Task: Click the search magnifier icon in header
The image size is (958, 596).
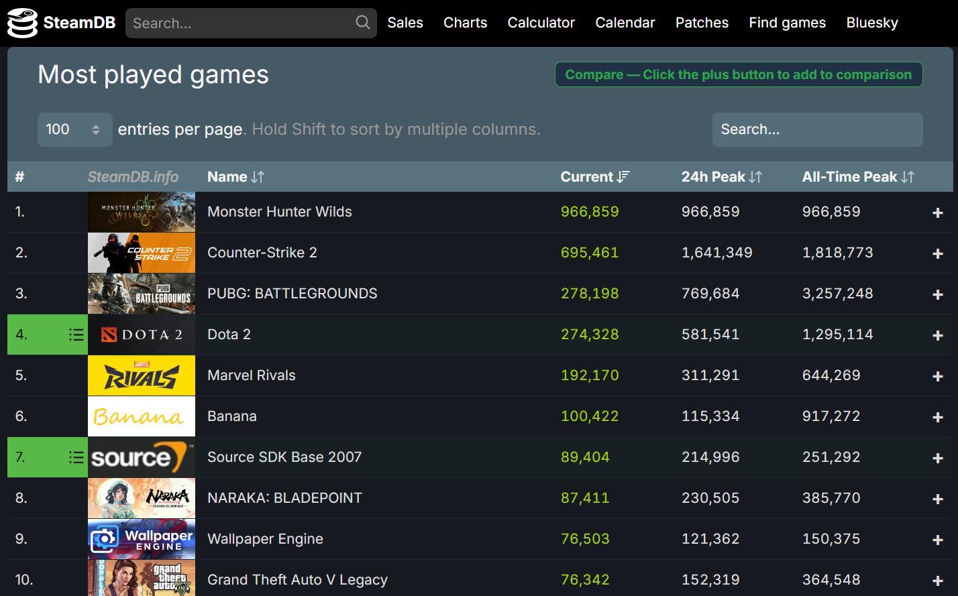Action: tap(362, 23)
